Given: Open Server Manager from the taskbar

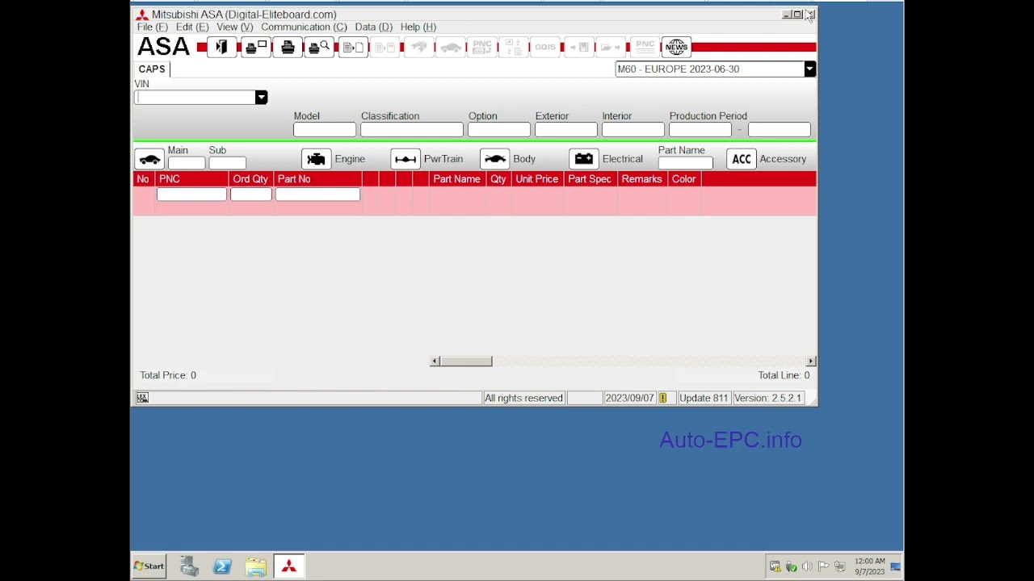Looking at the screenshot, I should point(190,566).
